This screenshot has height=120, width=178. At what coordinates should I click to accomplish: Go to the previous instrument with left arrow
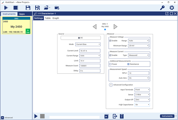point(94,27)
